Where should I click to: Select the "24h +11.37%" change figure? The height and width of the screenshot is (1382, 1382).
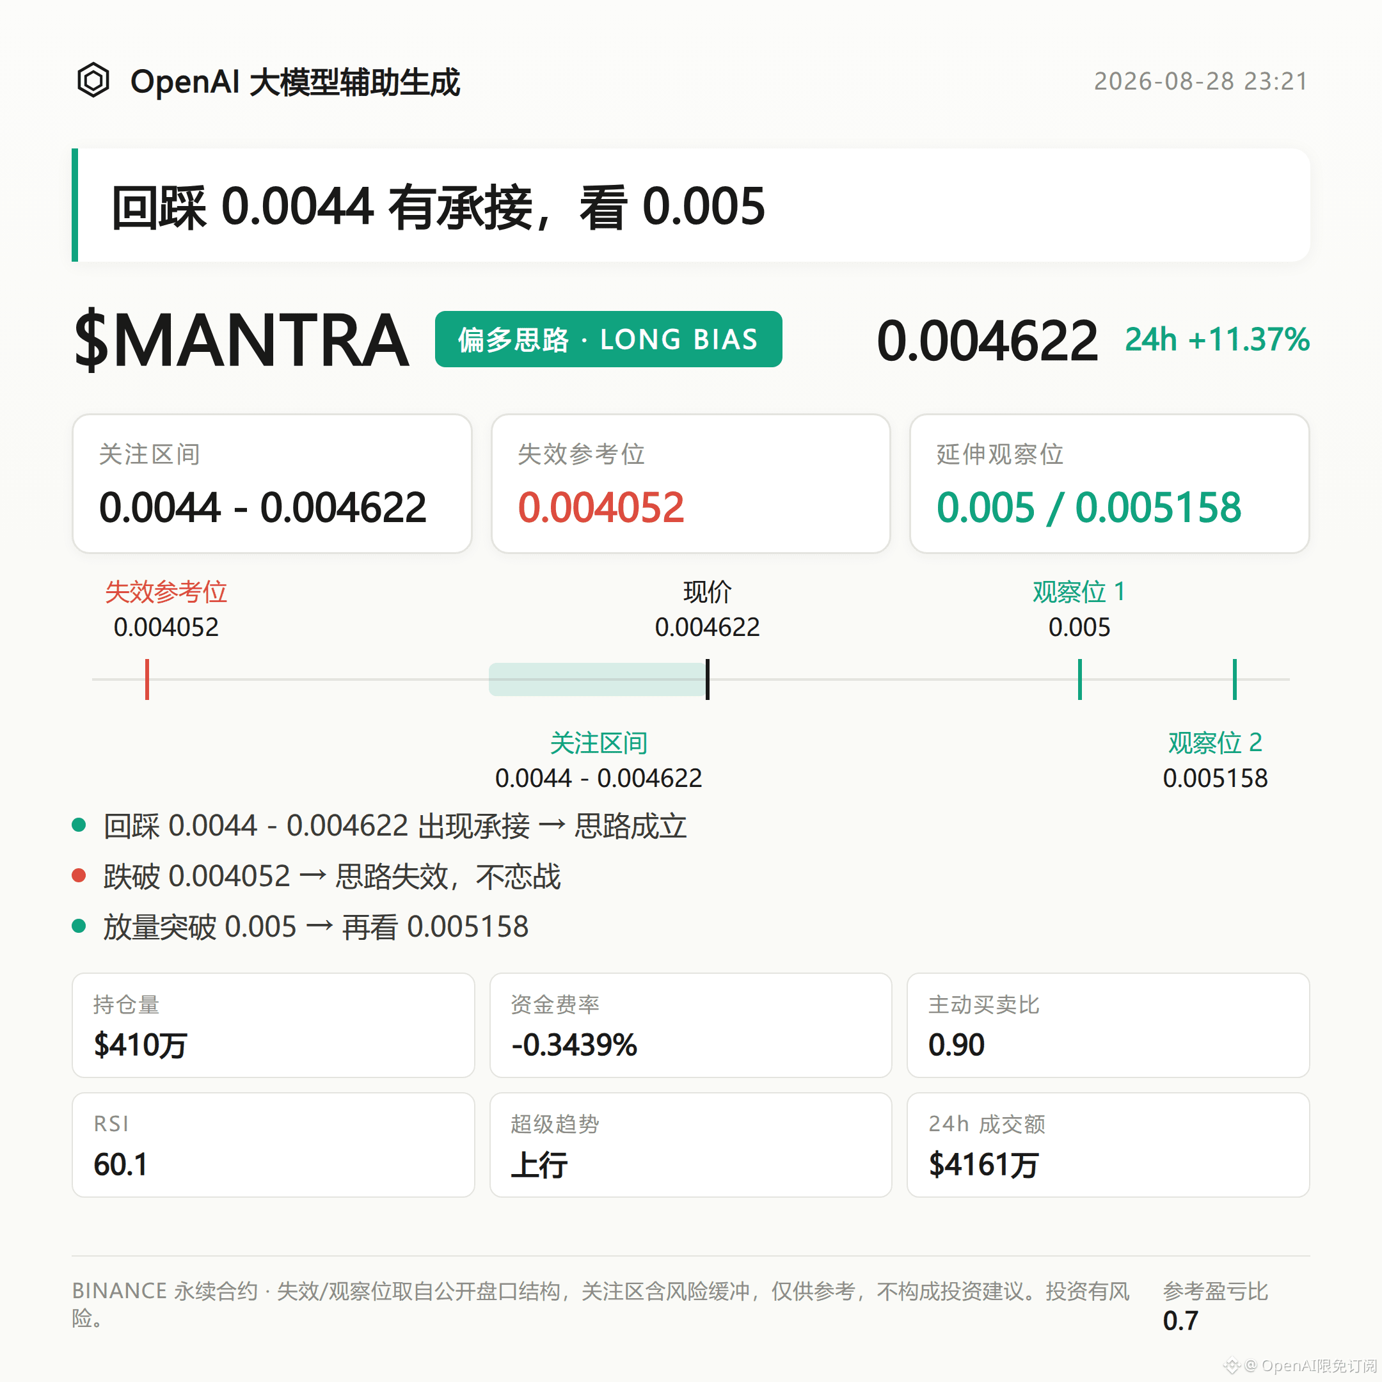[x=1217, y=340]
